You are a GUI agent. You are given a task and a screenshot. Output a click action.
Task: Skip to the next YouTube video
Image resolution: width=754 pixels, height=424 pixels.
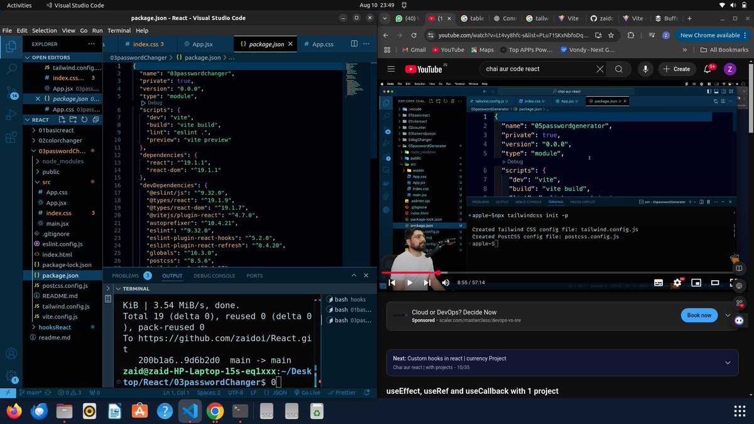click(x=428, y=283)
